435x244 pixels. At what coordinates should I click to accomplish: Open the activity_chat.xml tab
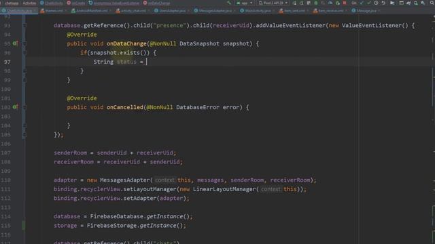(x=132, y=11)
